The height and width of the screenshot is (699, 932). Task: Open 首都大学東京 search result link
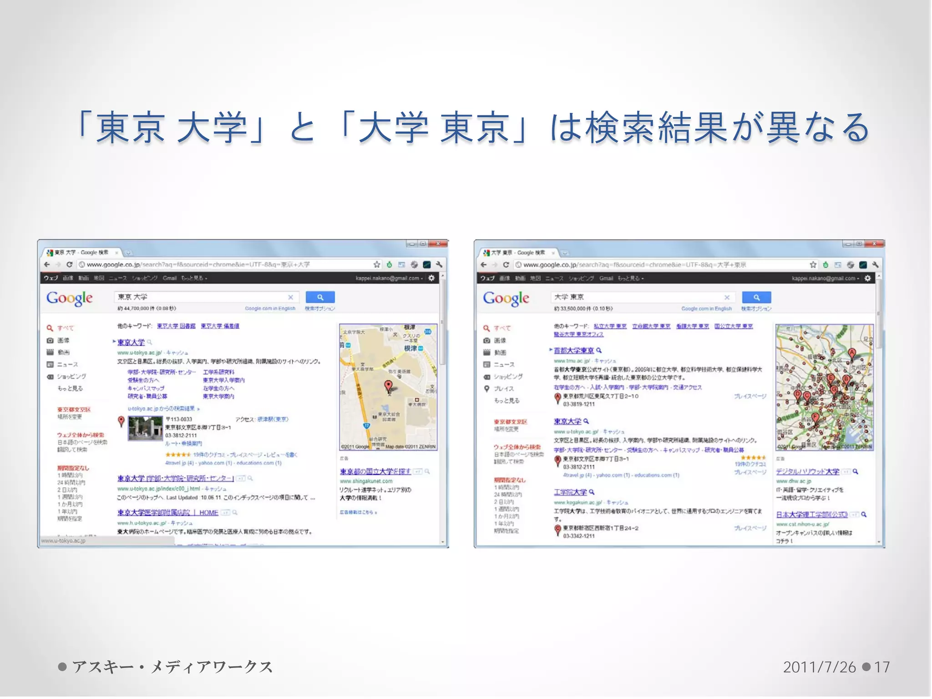tap(573, 350)
